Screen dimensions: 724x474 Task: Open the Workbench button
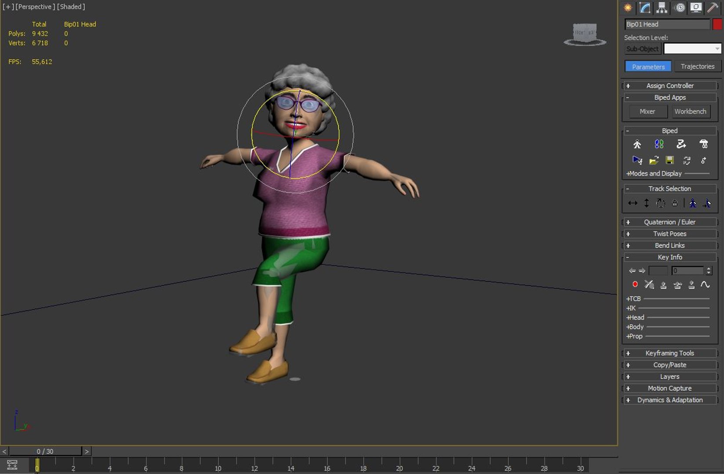pyautogui.click(x=691, y=111)
